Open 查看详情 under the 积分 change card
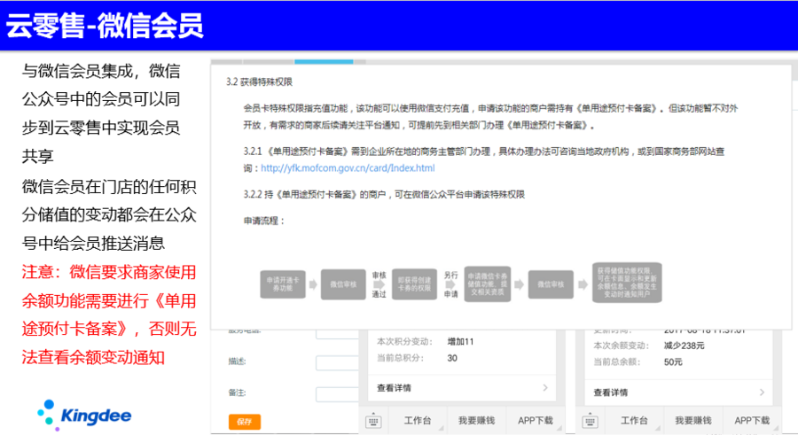This screenshot has height=435, width=798. tap(394, 388)
